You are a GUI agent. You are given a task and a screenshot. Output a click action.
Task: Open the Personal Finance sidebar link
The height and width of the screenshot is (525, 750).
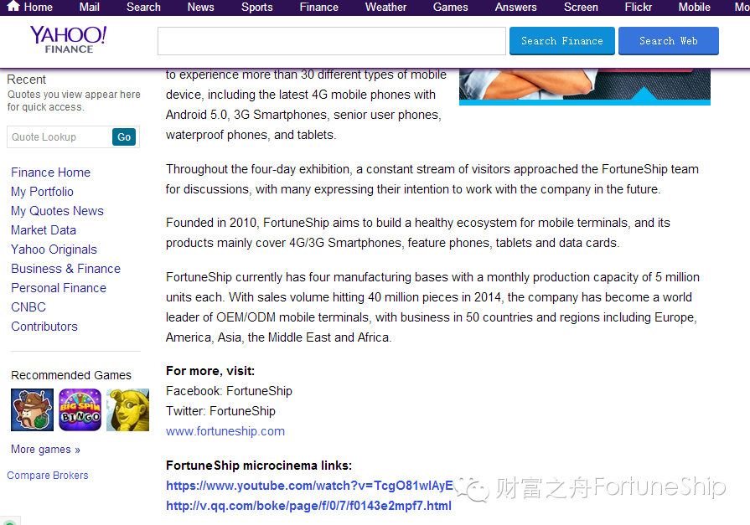pos(59,288)
